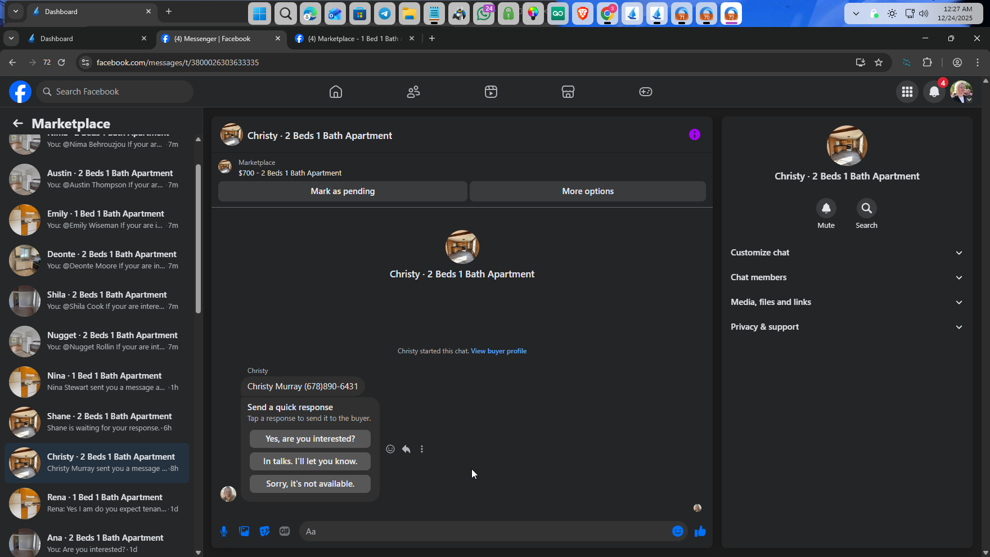Click Mark as pending button
990x557 pixels.
click(343, 191)
